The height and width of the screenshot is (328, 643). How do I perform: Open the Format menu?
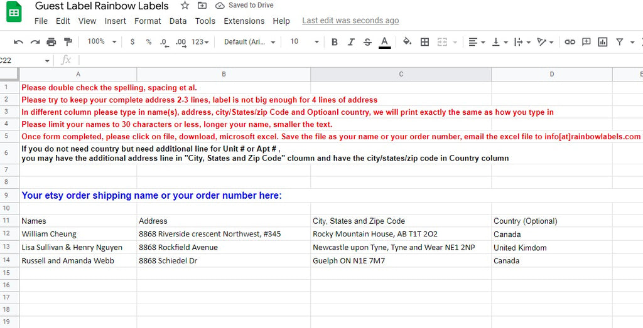(x=148, y=21)
